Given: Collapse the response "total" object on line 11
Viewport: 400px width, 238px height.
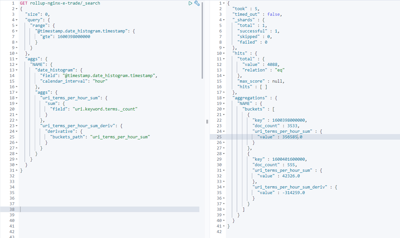Looking at the screenshot, I should [x=224, y=59].
